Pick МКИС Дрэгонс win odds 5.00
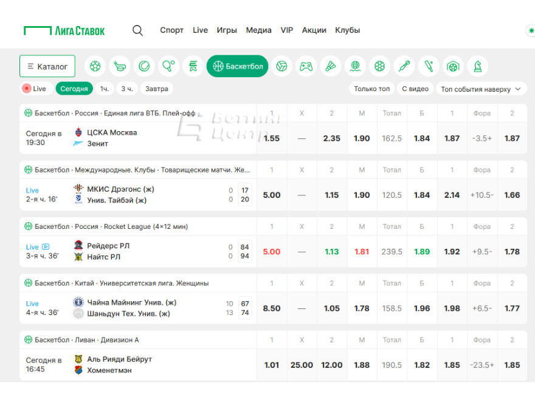The height and width of the screenshot is (400, 535). coord(272,195)
